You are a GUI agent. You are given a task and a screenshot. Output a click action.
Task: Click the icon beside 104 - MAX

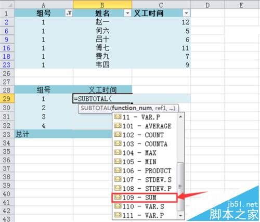tap(118, 152)
